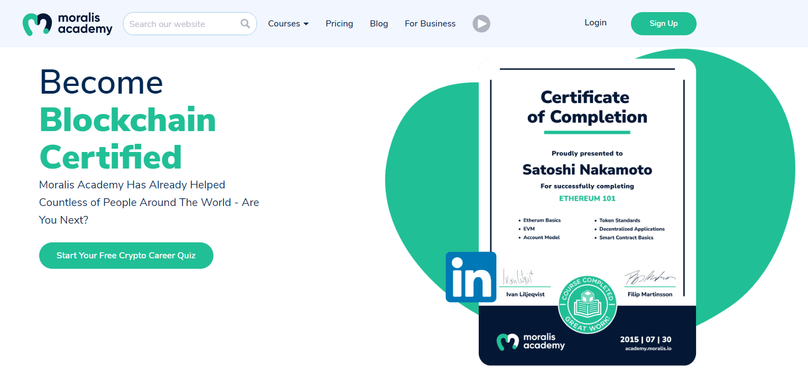Screen dimensions: 808x374
Task: Click "For successfully completing" text
Action: click(587, 186)
